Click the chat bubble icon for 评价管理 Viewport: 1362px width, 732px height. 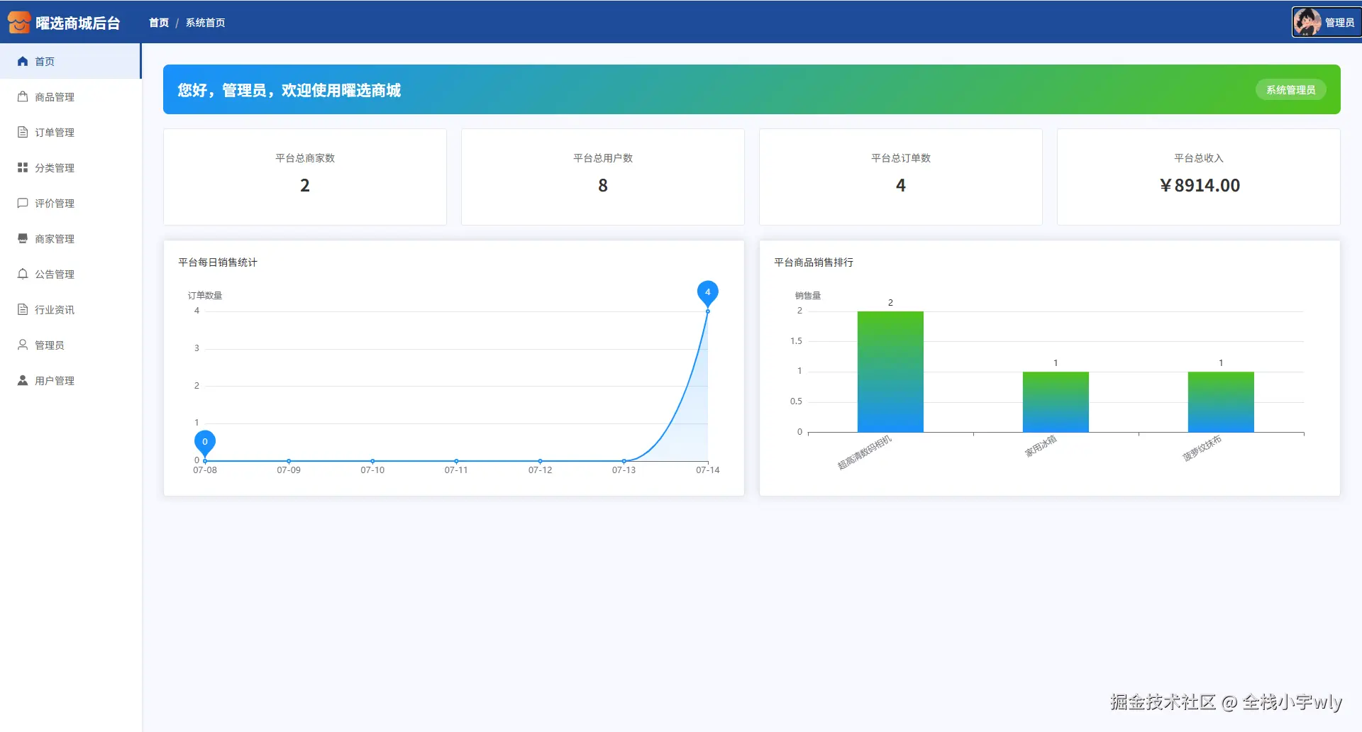23,203
